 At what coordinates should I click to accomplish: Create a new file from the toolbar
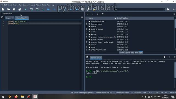pos(3,9)
